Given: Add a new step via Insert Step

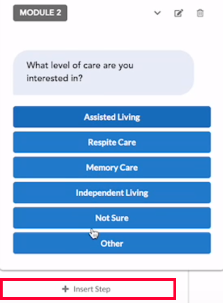Looking at the screenshot, I should pyautogui.click(x=88, y=289).
